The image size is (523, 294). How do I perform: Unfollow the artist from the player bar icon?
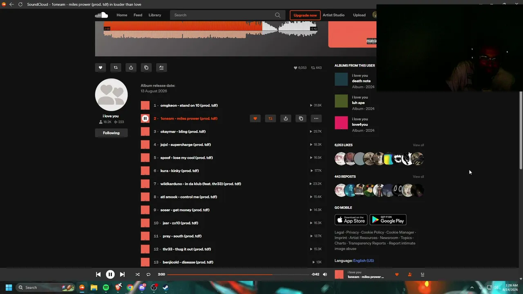coord(410,274)
